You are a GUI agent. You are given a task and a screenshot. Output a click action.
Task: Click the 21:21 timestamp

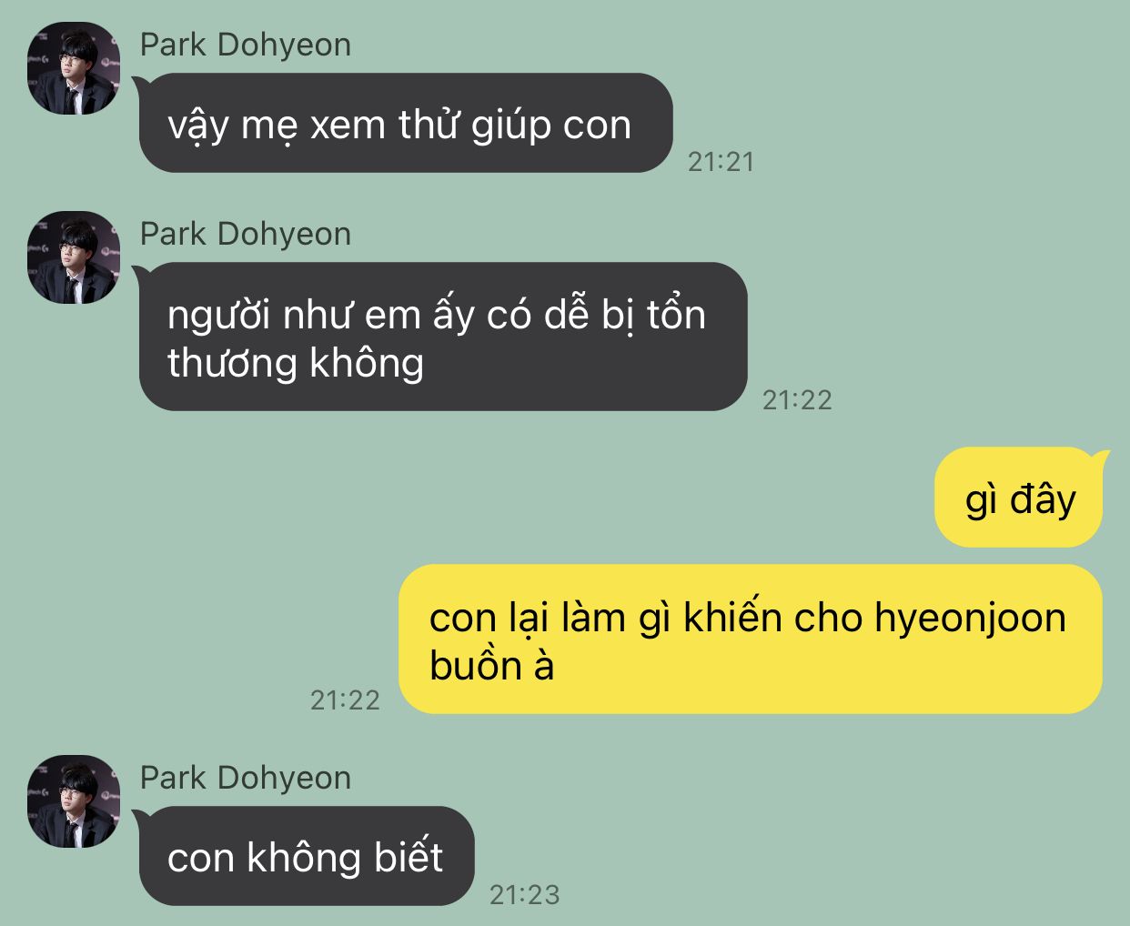coord(721,162)
